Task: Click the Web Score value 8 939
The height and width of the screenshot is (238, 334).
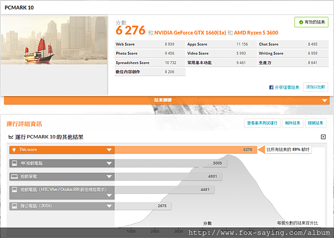Action: pyautogui.click(x=169, y=44)
